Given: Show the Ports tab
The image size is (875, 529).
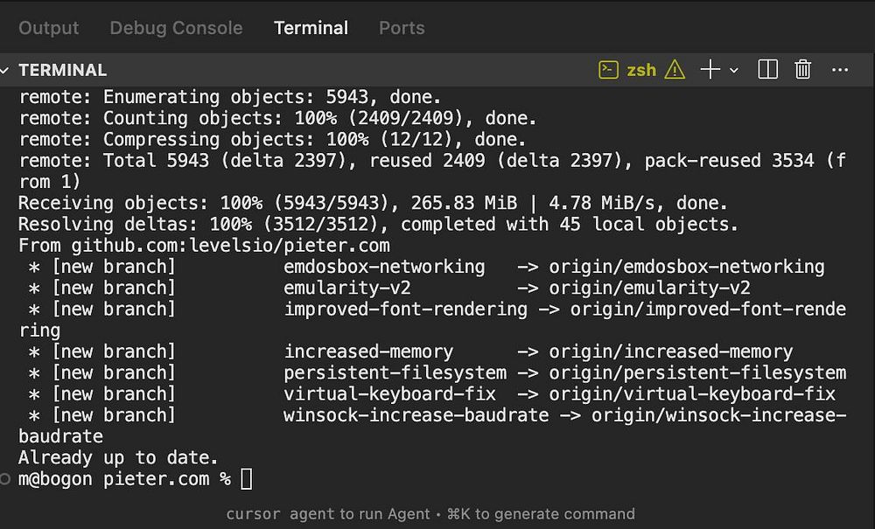Looking at the screenshot, I should coord(402,28).
